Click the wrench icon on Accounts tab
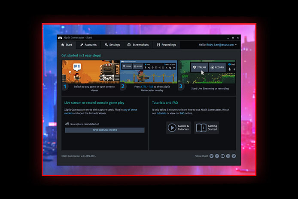298x199 pixels. pos(82,45)
